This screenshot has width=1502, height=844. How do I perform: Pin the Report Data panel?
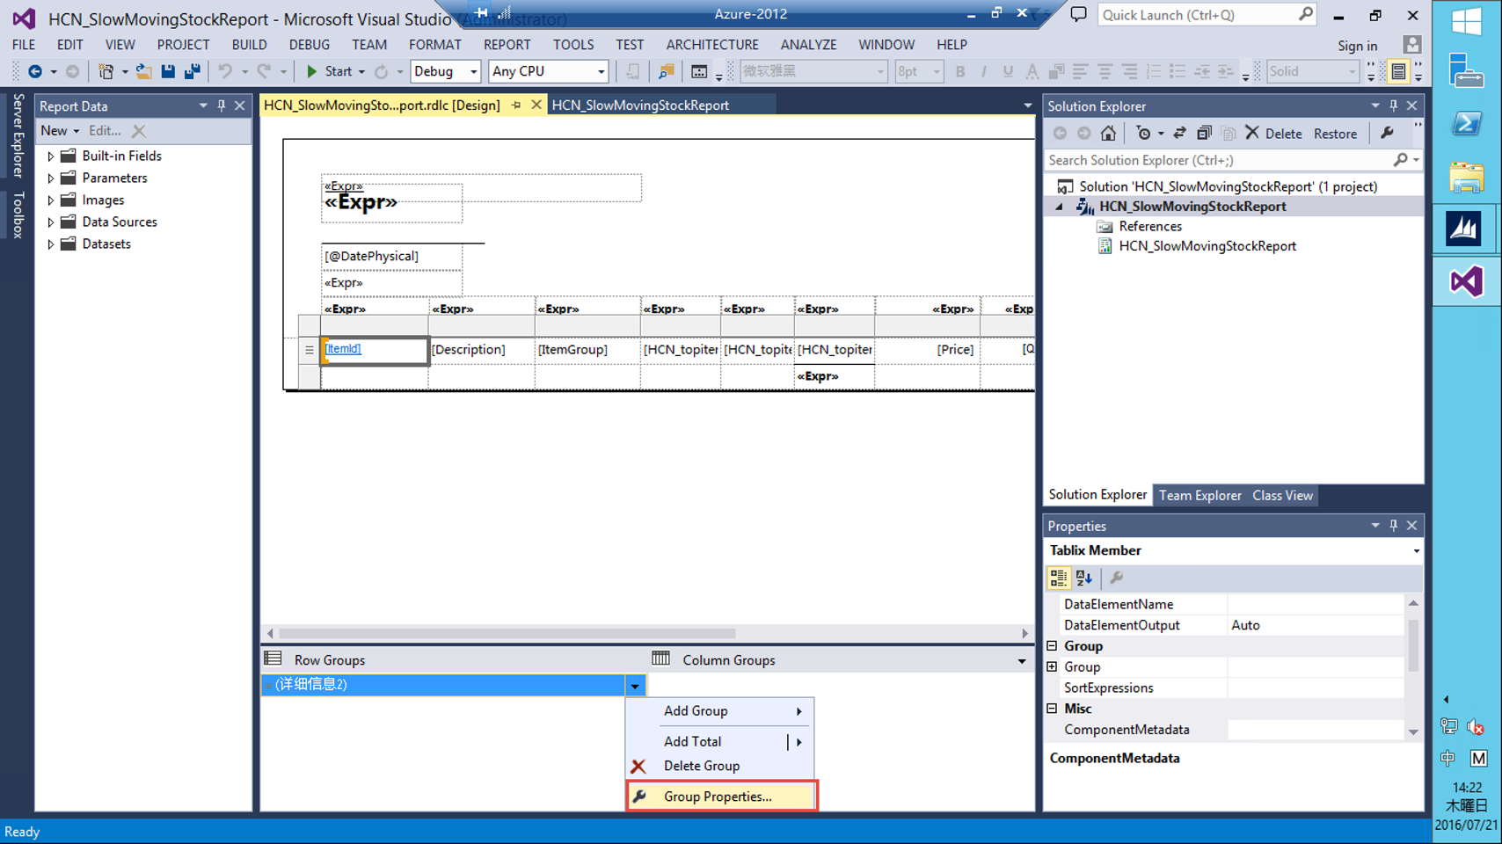point(222,105)
